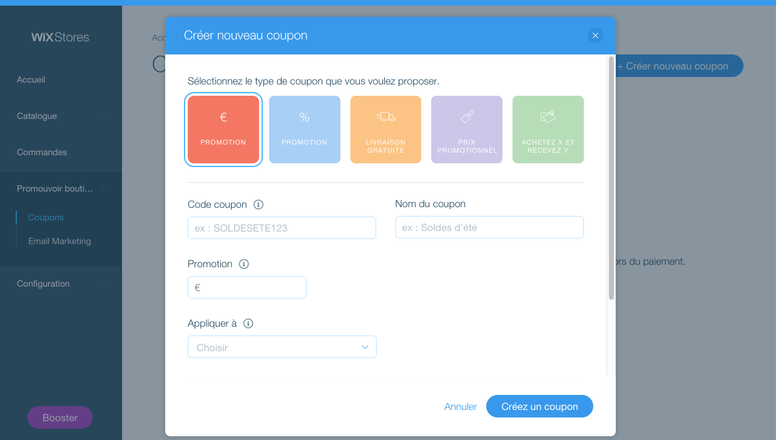This screenshot has width=776, height=440.
Task: Click the Code coupon input field
Action: (x=282, y=228)
